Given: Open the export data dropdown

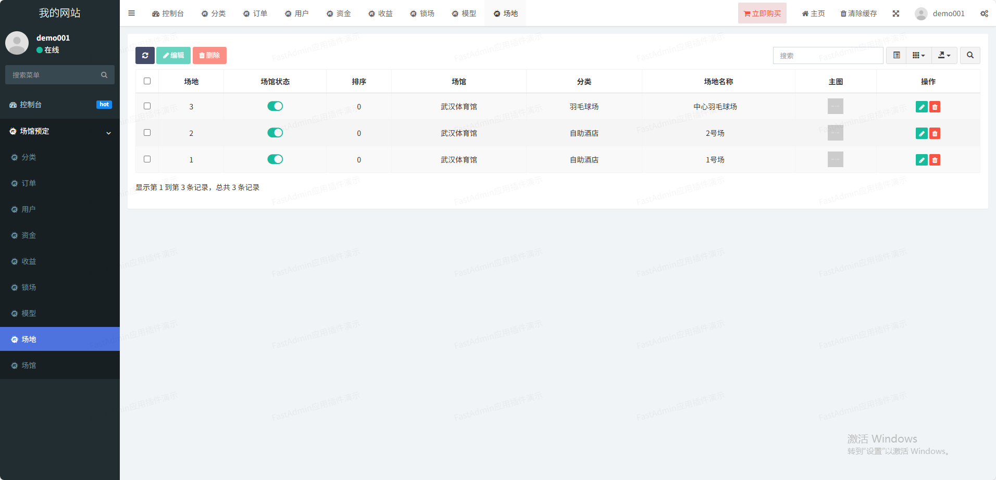Looking at the screenshot, I should 944,55.
